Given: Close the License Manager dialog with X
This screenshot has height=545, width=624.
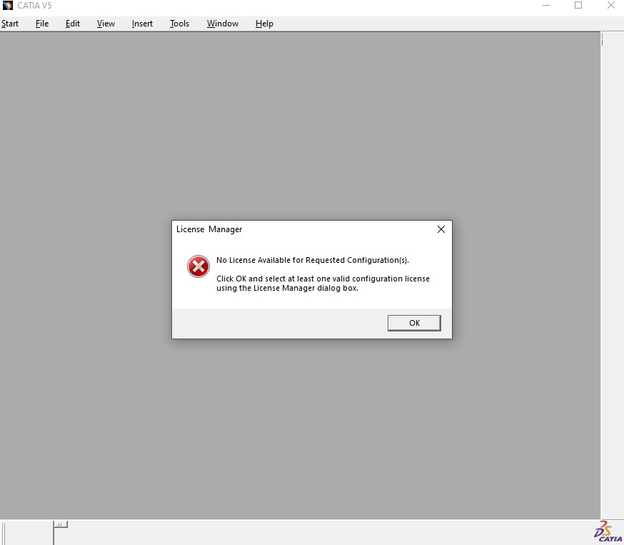Looking at the screenshot, I should 441,229.
